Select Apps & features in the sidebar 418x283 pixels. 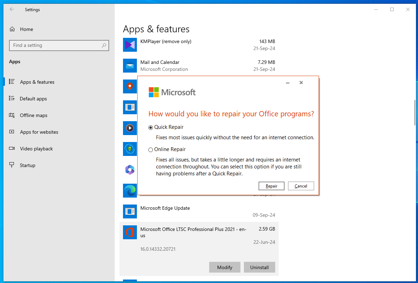pyautogui.click(x=37, y=82)
